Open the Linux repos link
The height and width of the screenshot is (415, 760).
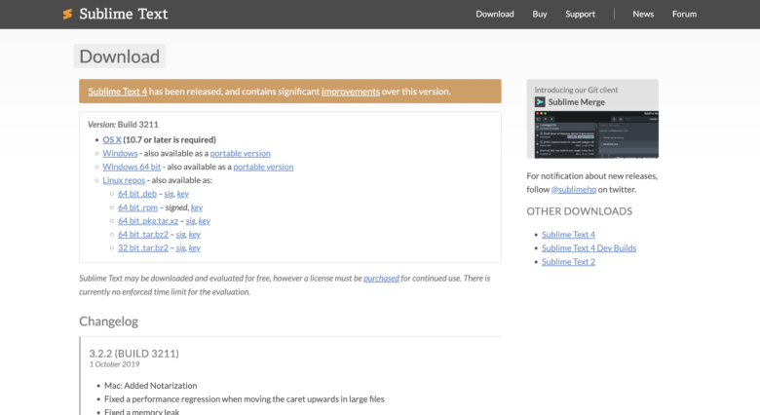pos(124,180)
